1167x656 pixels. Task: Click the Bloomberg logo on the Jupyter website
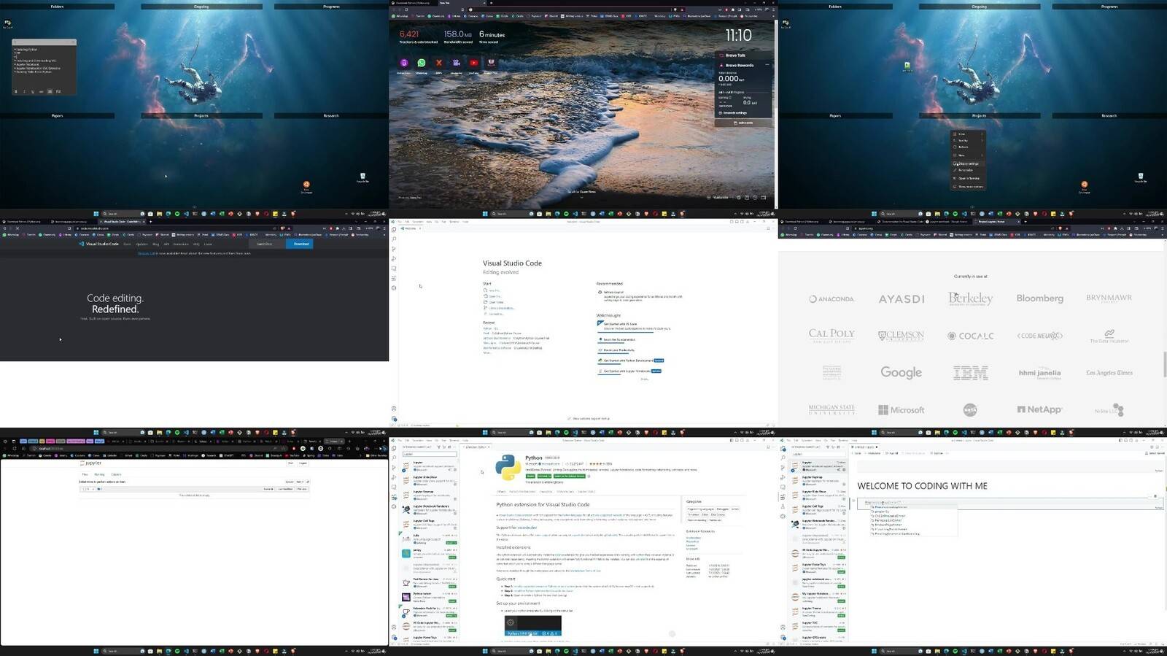coord(1039,298)
